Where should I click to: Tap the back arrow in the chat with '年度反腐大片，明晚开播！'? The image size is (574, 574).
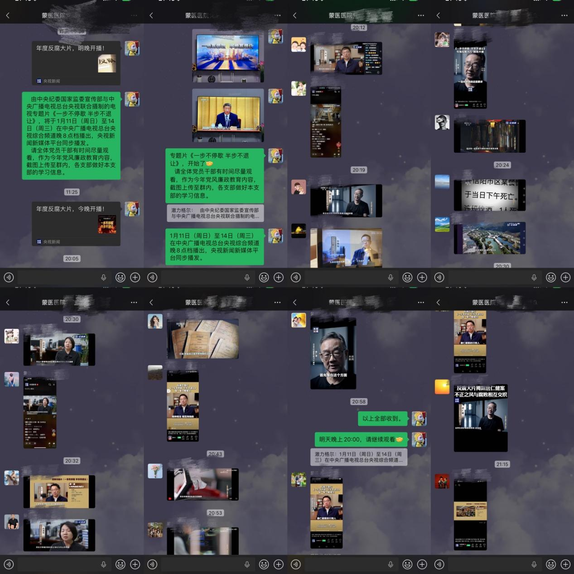click(x=8, y=15)
